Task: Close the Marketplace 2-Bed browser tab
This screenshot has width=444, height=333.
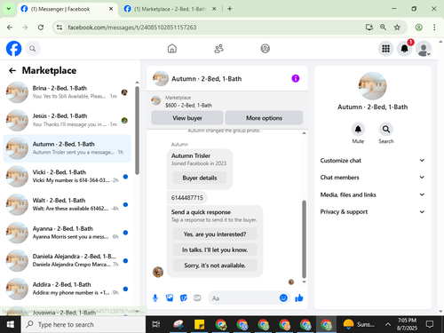Action: tap(214, 9)
